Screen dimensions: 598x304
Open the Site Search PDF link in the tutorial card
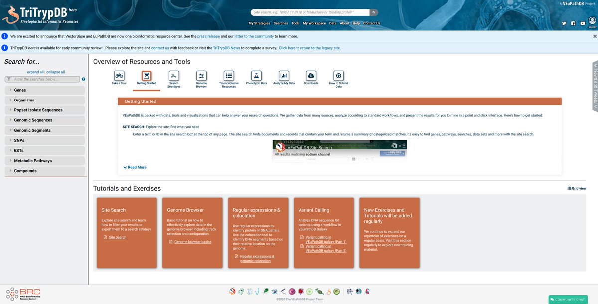point(117,237)
